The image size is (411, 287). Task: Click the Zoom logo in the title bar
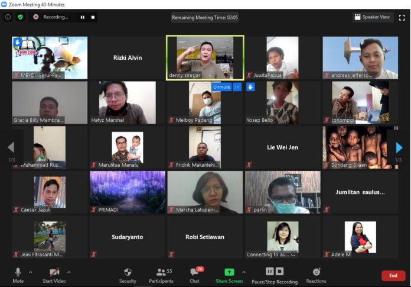click(4, 4)
